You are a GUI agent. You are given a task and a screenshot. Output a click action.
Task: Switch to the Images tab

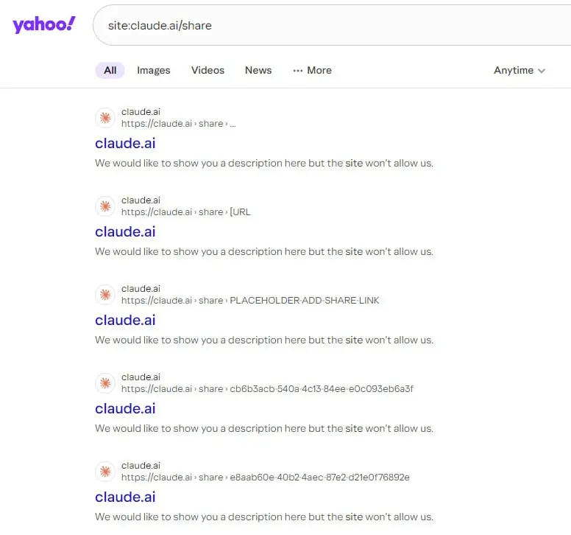[153, 70]
